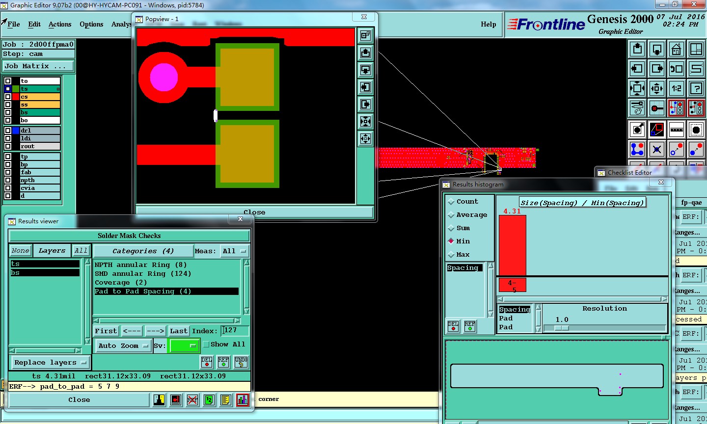707x424 pixels.
Task: Click the All layers button in Results viewer
Action: pyautogui.click(x=81, y=251)
